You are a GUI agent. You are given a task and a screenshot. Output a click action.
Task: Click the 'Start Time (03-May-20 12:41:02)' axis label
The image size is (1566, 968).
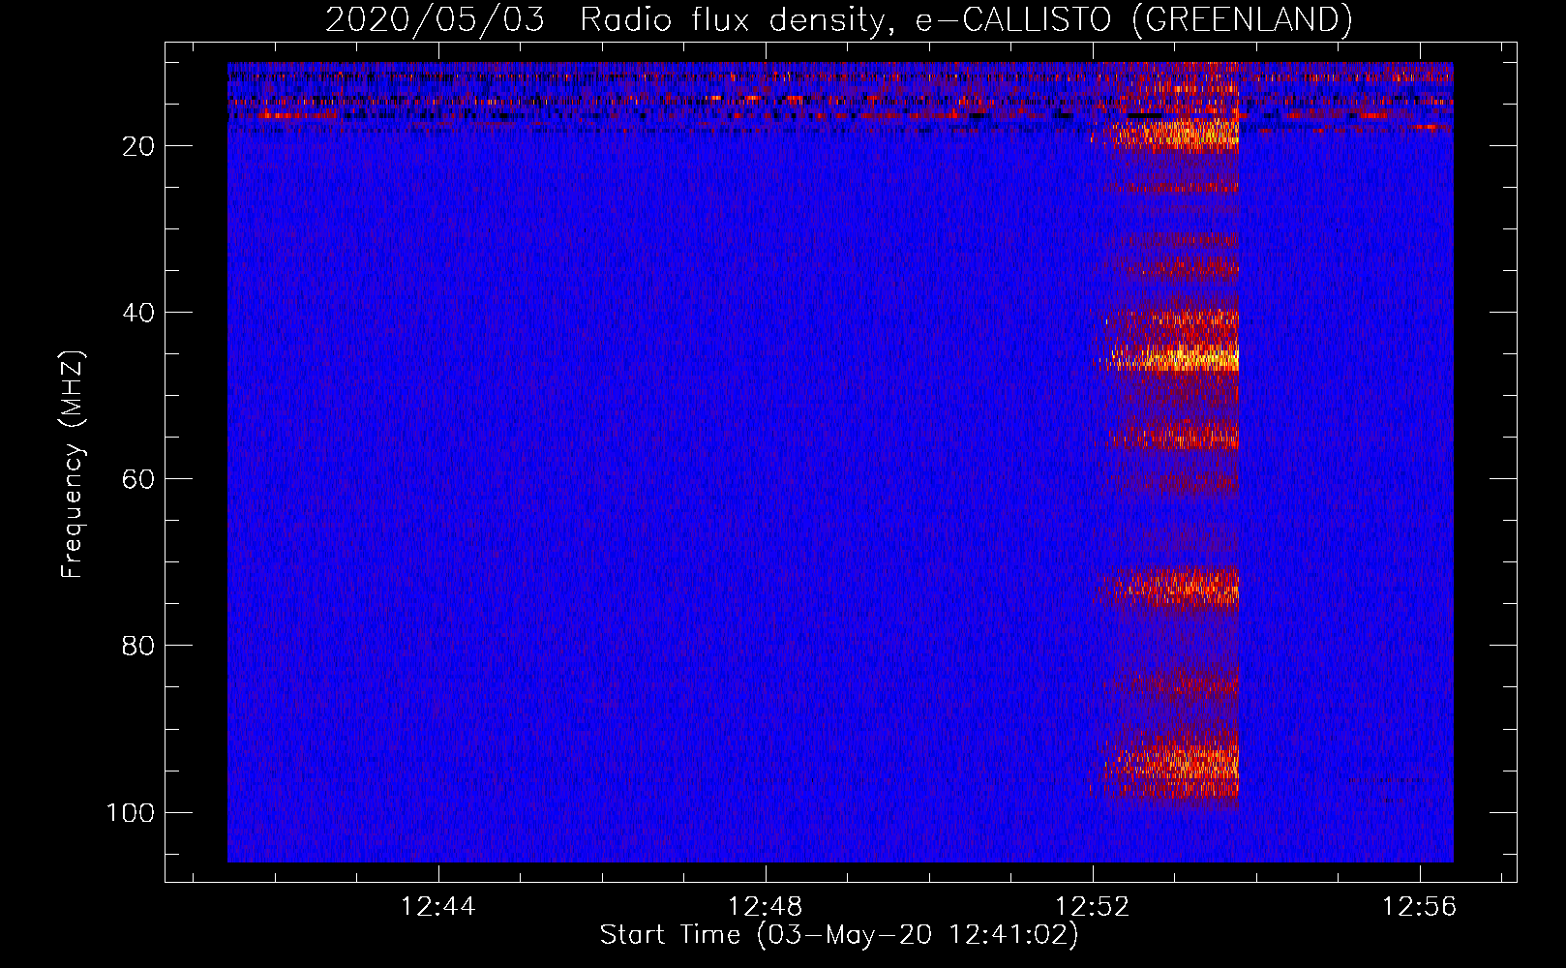pyautogui.click(x=839, y=935)
